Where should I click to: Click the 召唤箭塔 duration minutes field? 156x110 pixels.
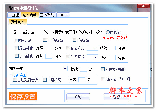pos(112,48)
